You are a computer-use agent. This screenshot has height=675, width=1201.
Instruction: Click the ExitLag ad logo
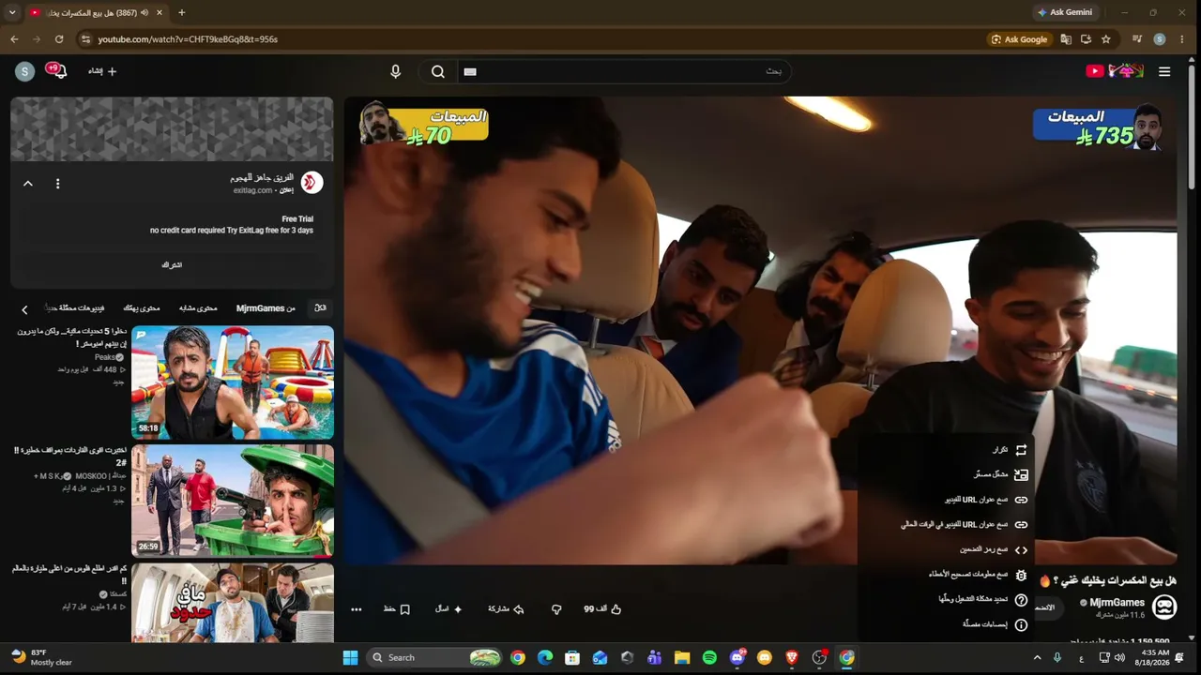tap(312, 183)
